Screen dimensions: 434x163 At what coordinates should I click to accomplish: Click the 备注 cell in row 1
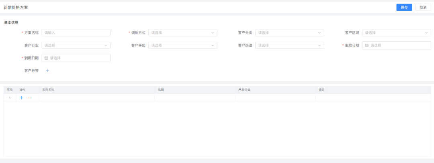pos(373,98)
